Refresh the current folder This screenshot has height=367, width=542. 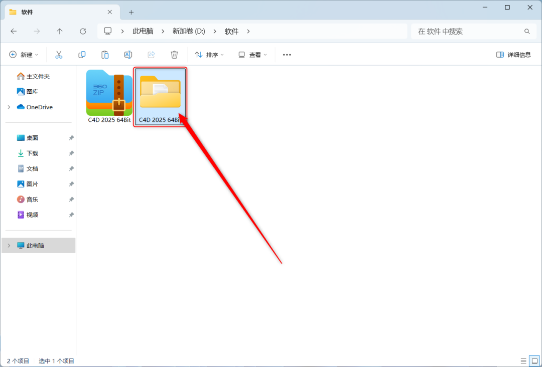(x=83, y=32)
